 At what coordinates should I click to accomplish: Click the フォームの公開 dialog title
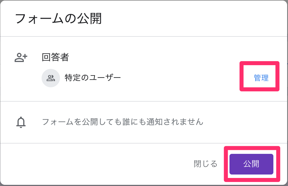click(x=59, y=19)
